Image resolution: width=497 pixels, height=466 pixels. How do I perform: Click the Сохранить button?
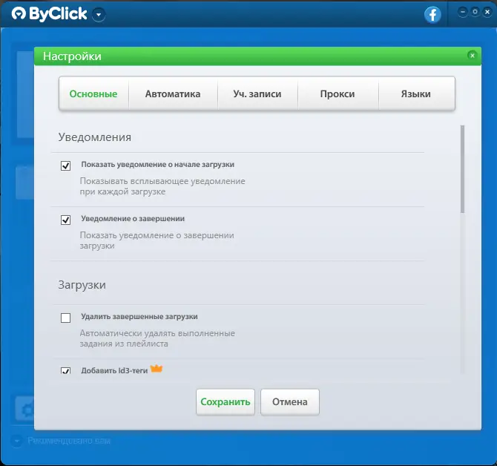pos(226,402)
